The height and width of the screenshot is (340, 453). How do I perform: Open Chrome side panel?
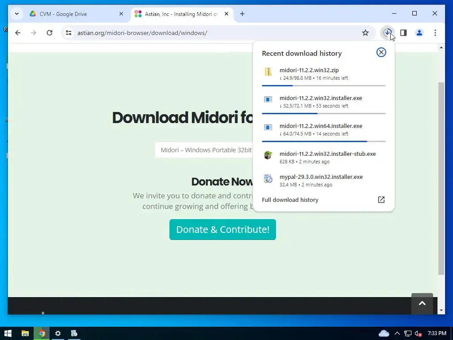[x=403, y=33]
